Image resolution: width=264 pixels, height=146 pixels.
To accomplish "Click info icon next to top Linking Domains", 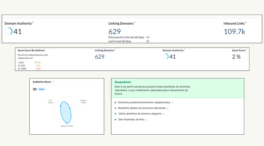I will click(x=135, y=22).
